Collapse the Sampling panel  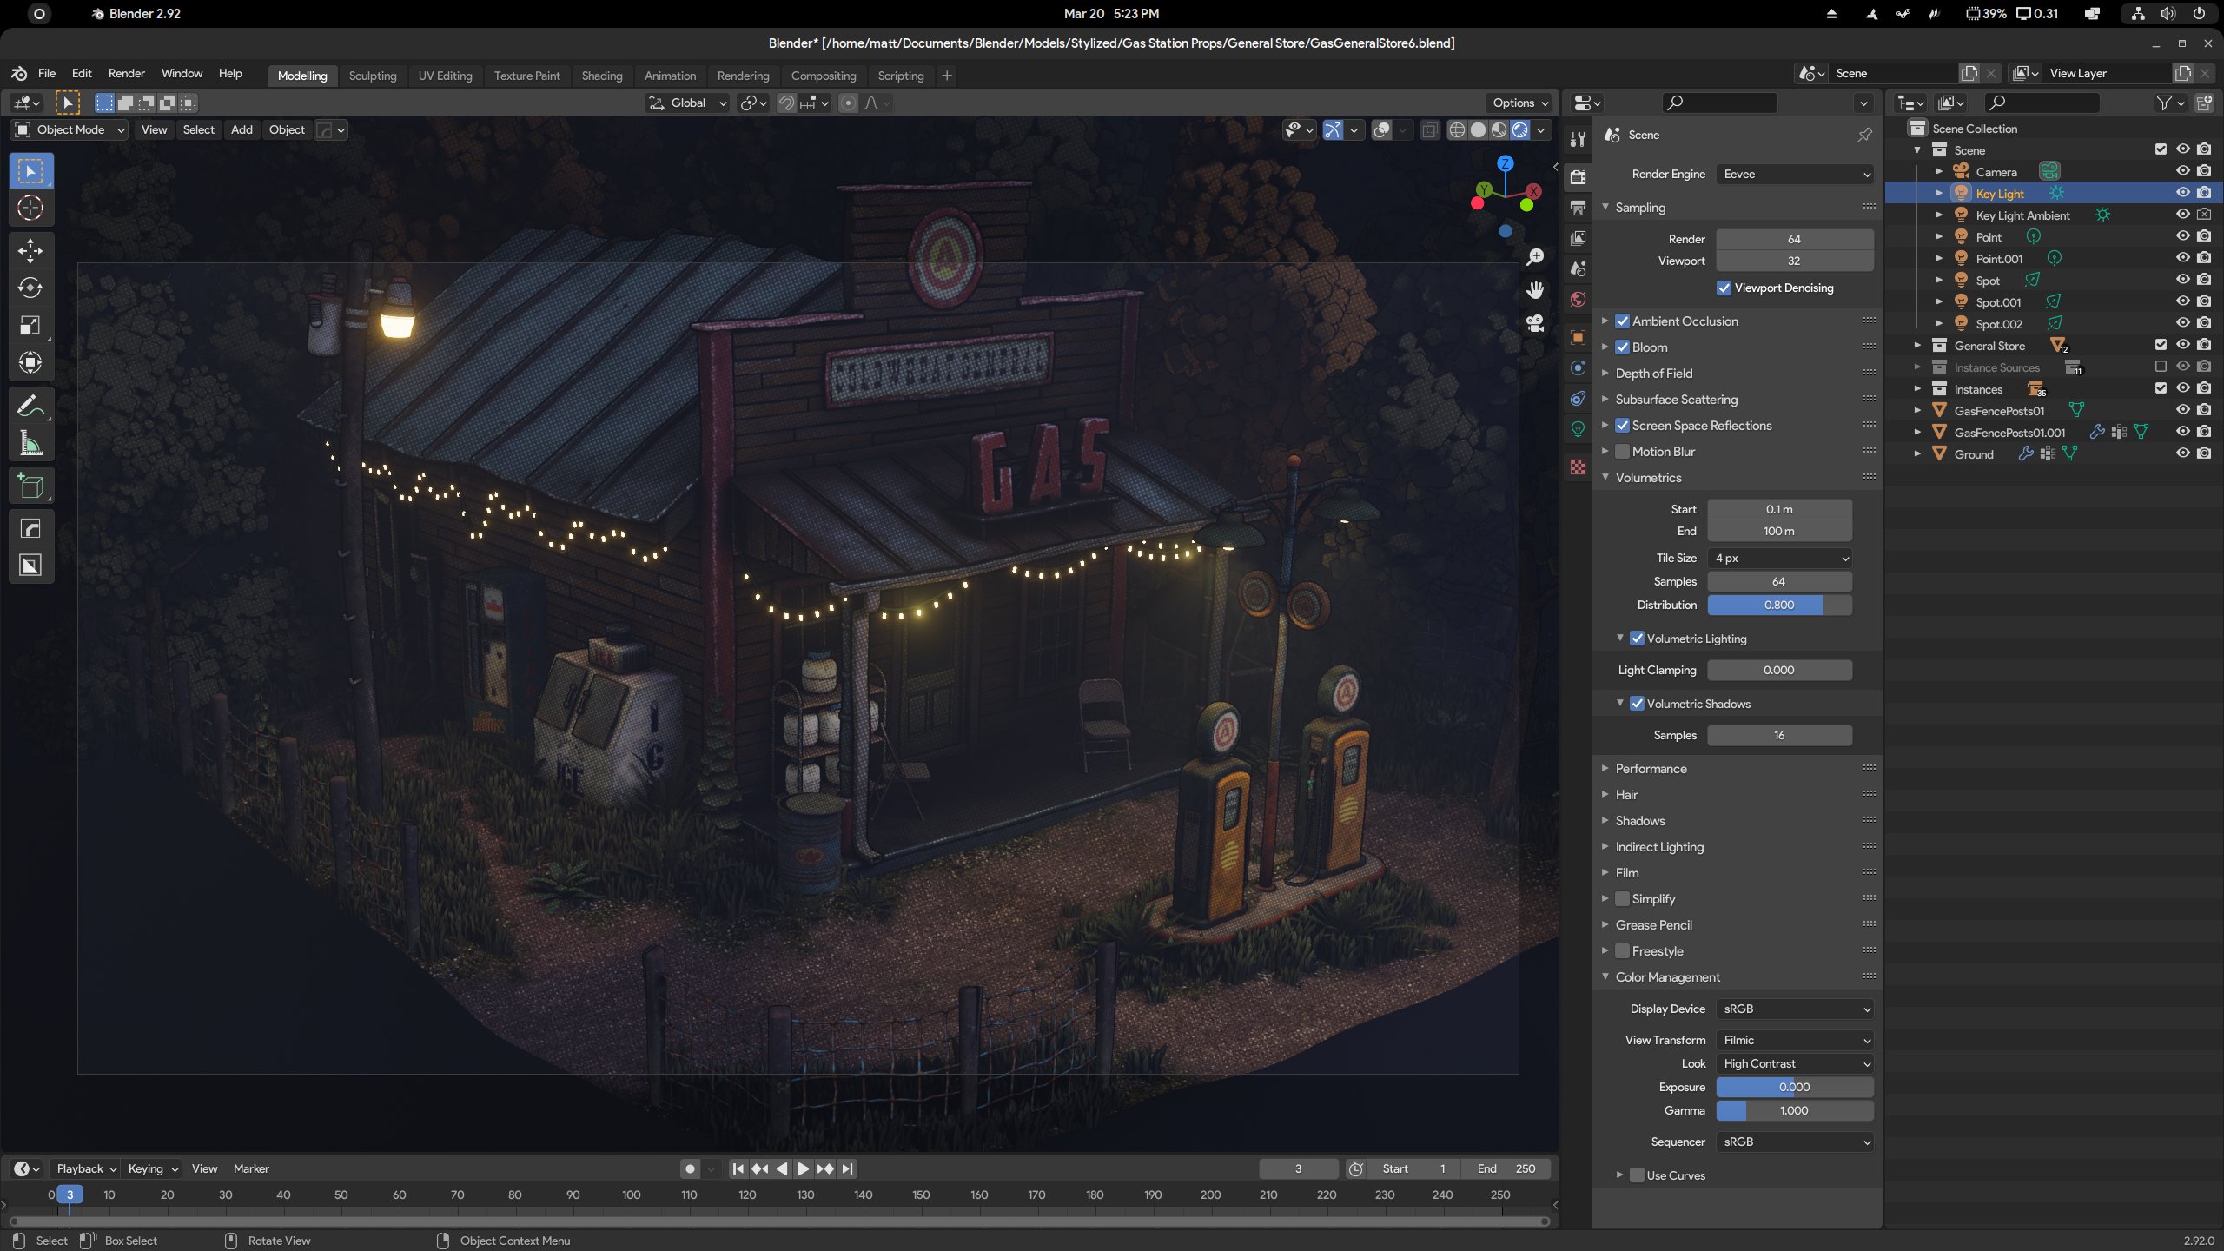point(1640,208)
